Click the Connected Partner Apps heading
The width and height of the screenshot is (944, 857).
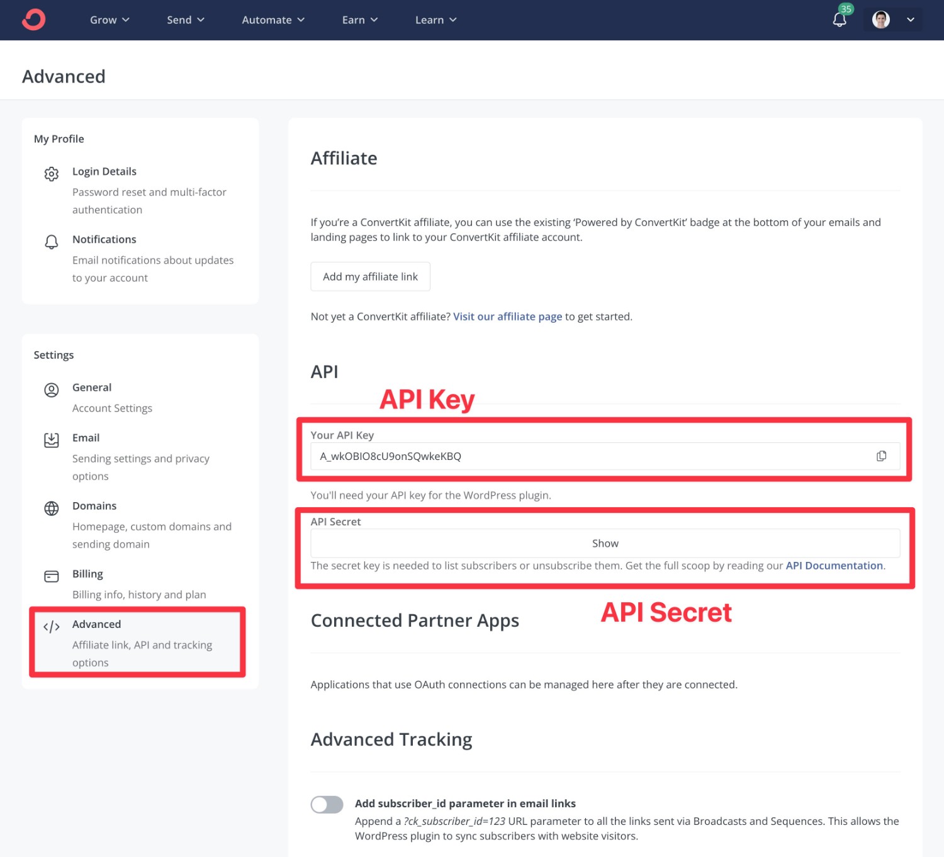click(415, 621)
